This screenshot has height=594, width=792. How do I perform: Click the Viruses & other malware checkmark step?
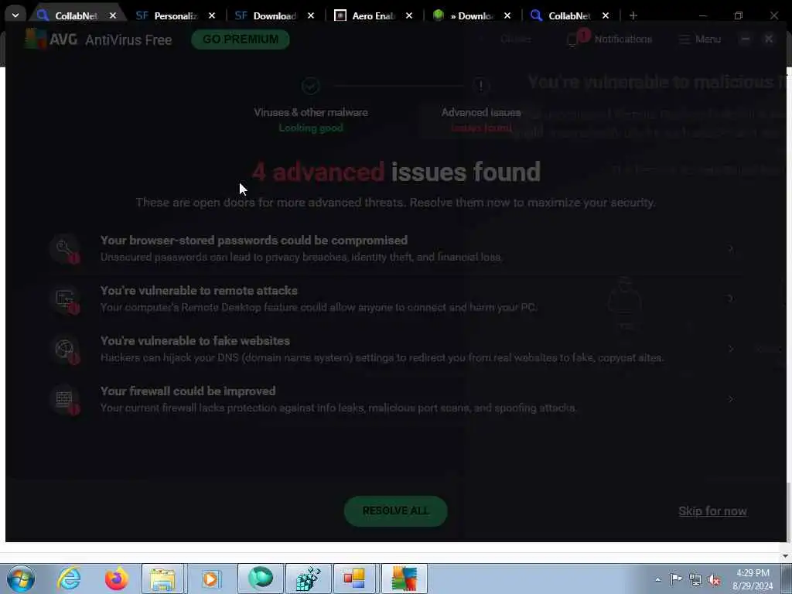(311, 86)
